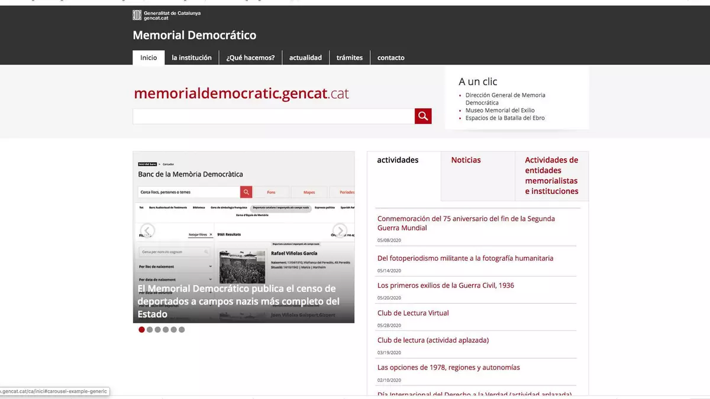Open the '¿Qué hacemos?' menu item

pos(250,58)
